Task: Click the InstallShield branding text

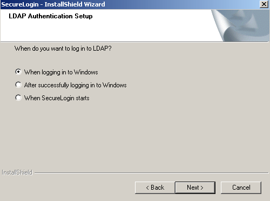Action: (x=17, y=172)
